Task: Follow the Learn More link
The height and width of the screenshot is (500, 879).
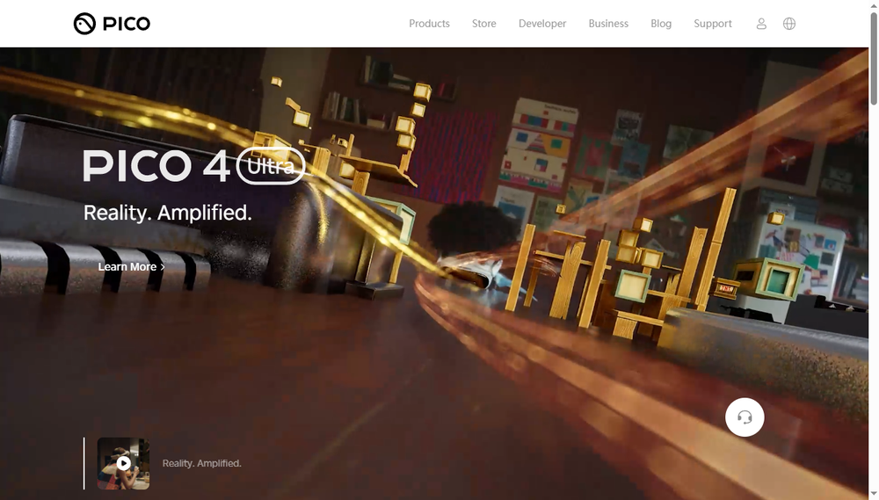Action: point(131,267)
